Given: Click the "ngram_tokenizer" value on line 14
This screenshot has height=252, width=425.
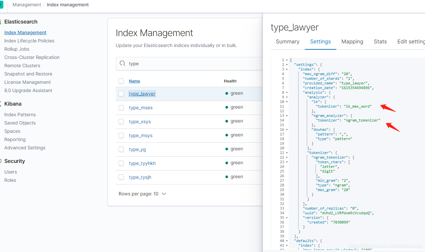Looking at the screenshot, I should tap(362, 120).
